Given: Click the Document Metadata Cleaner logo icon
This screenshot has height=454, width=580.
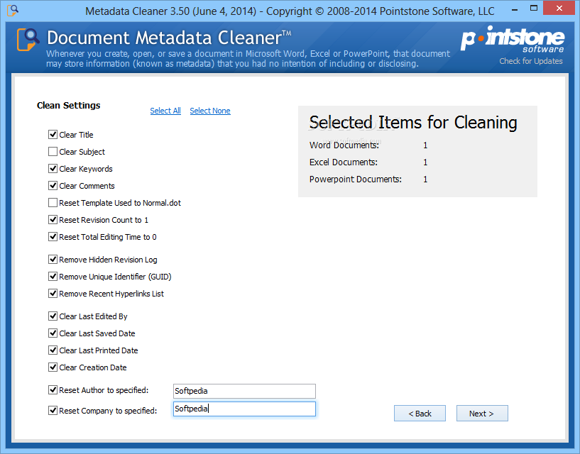Looking at the screenshot, I should pos(28,40).
